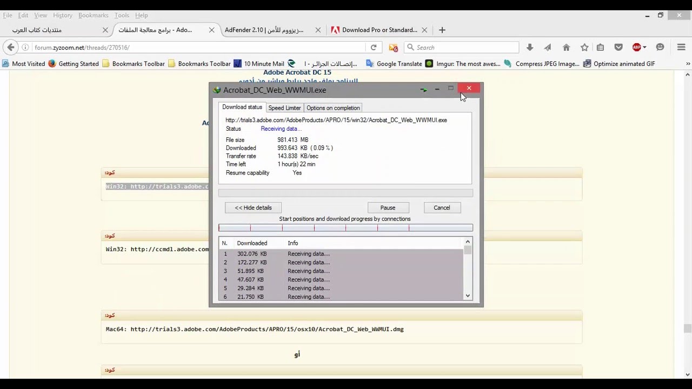Click the forum.zyzoom.net address bar
The width and height of the screenshot is (692, 389).
click(x=200, y=48)
